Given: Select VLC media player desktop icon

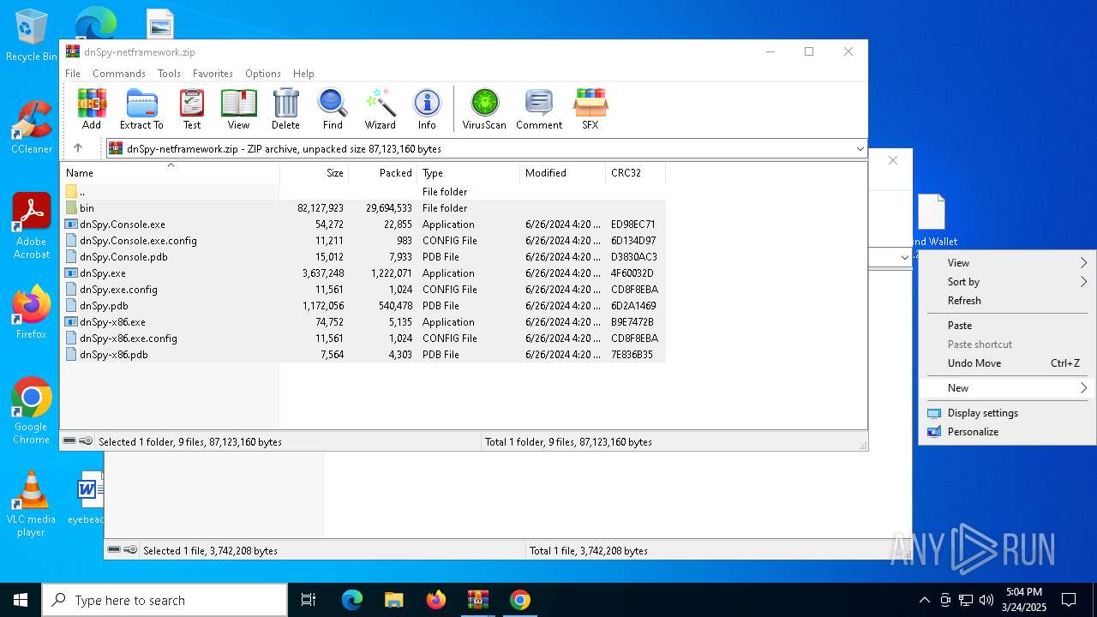Looking at the screenshot, I should 32,503.
